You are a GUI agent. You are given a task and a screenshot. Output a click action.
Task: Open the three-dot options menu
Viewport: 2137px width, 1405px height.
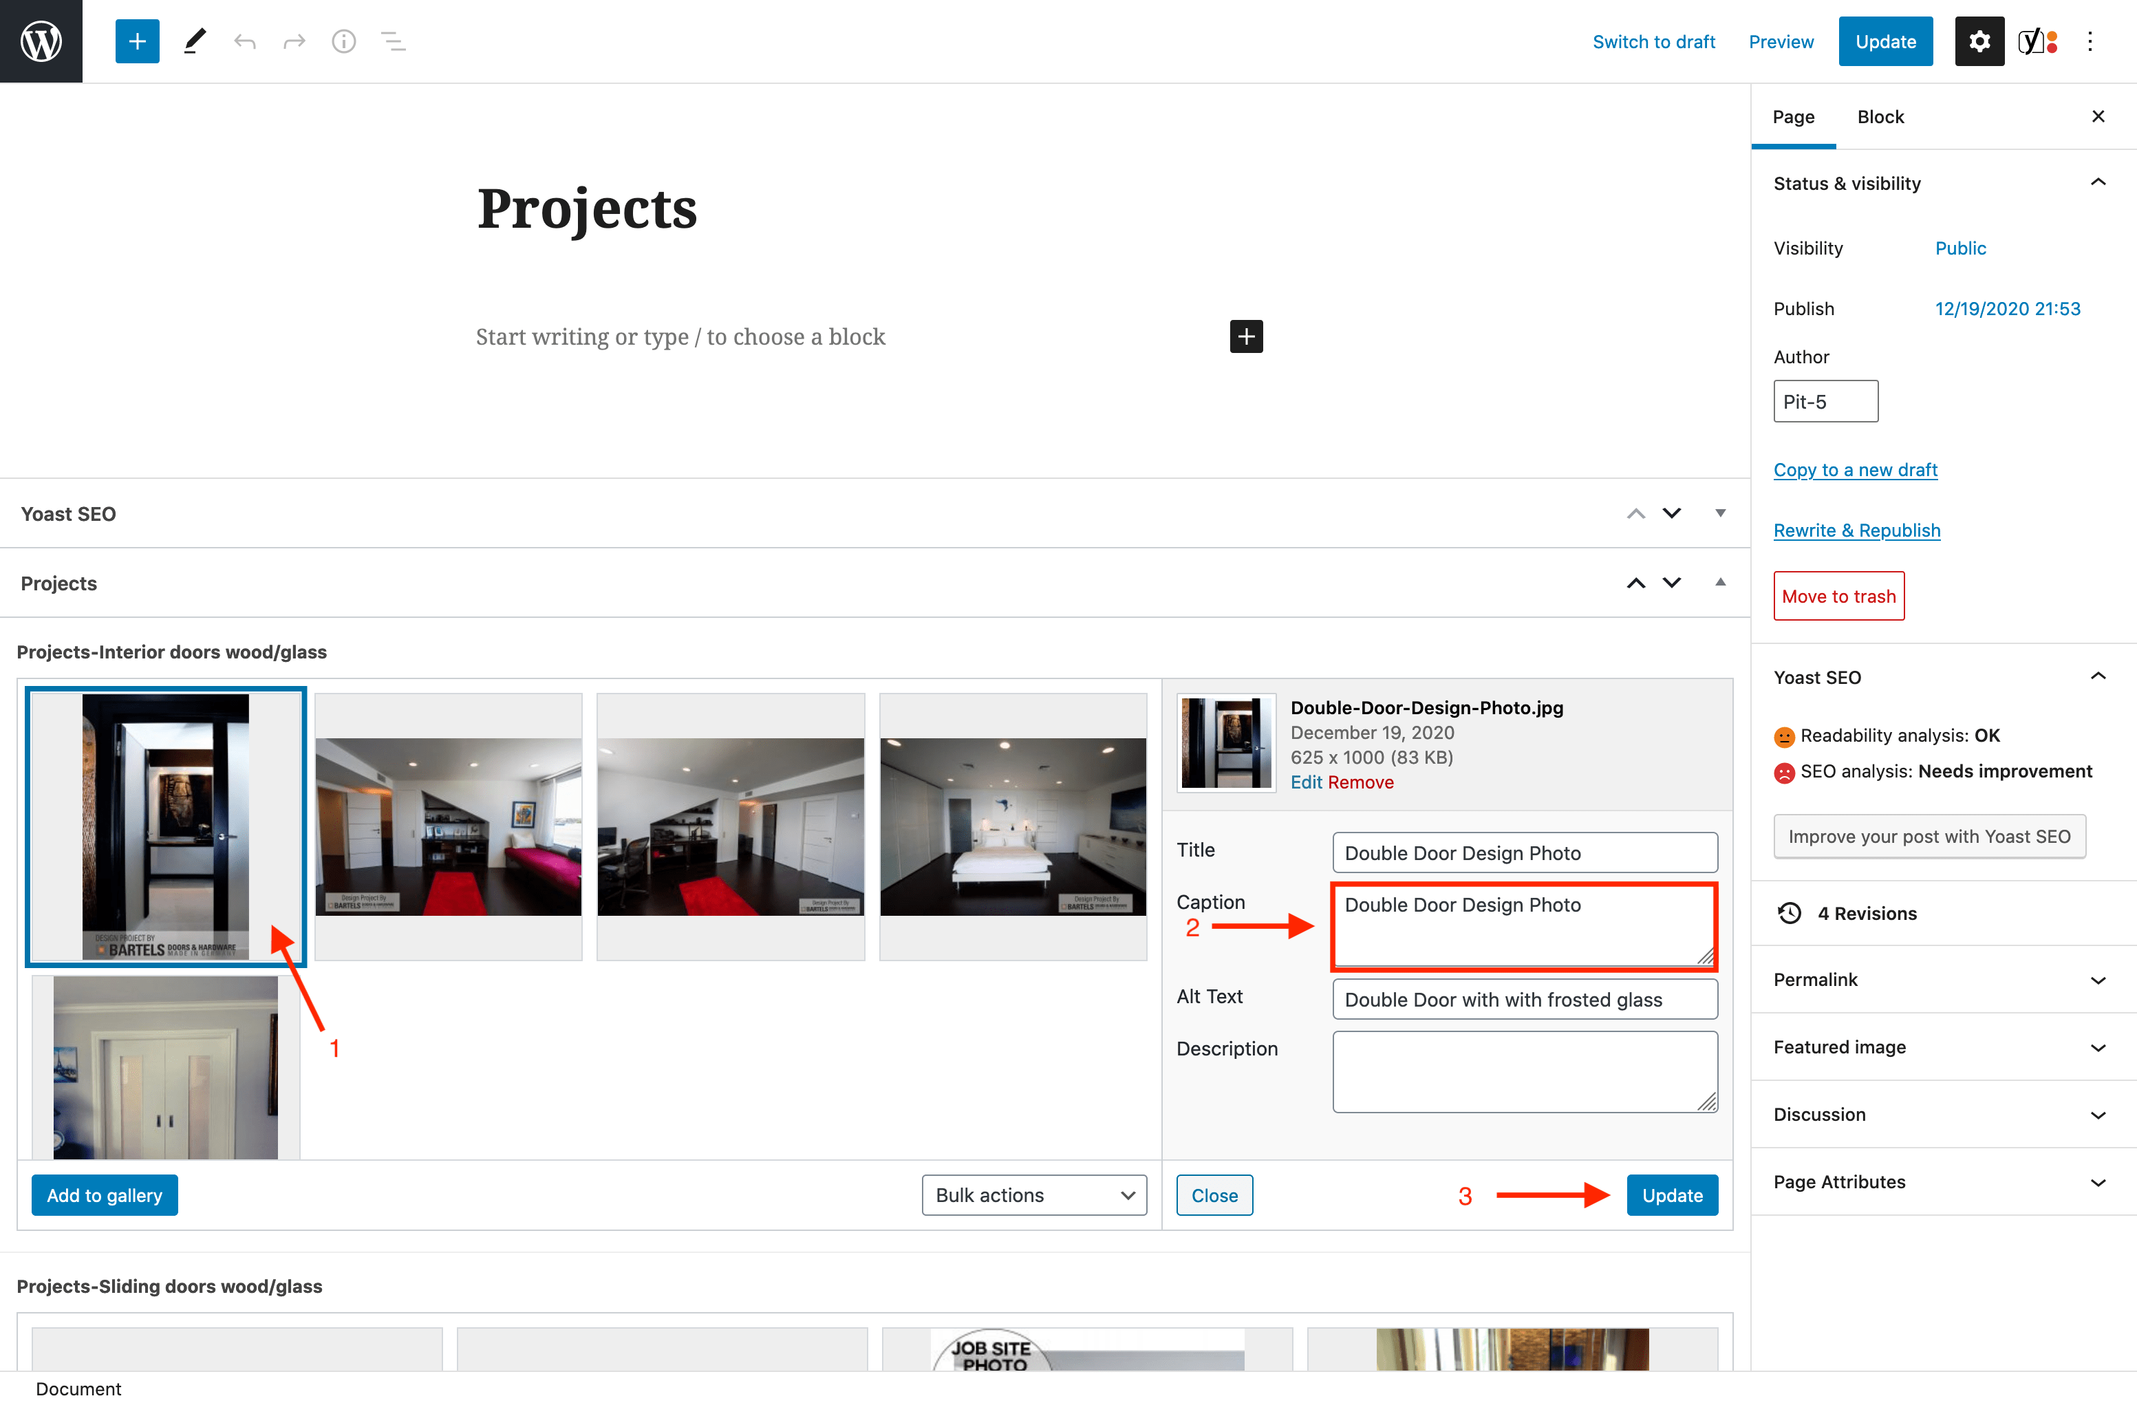(x=2090, y=41)
